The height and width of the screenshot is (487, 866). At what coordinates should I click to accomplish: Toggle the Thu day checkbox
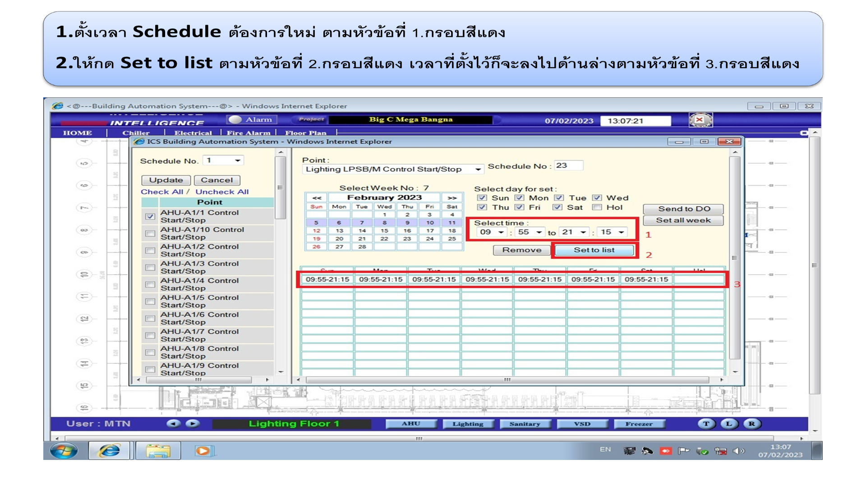482,207
